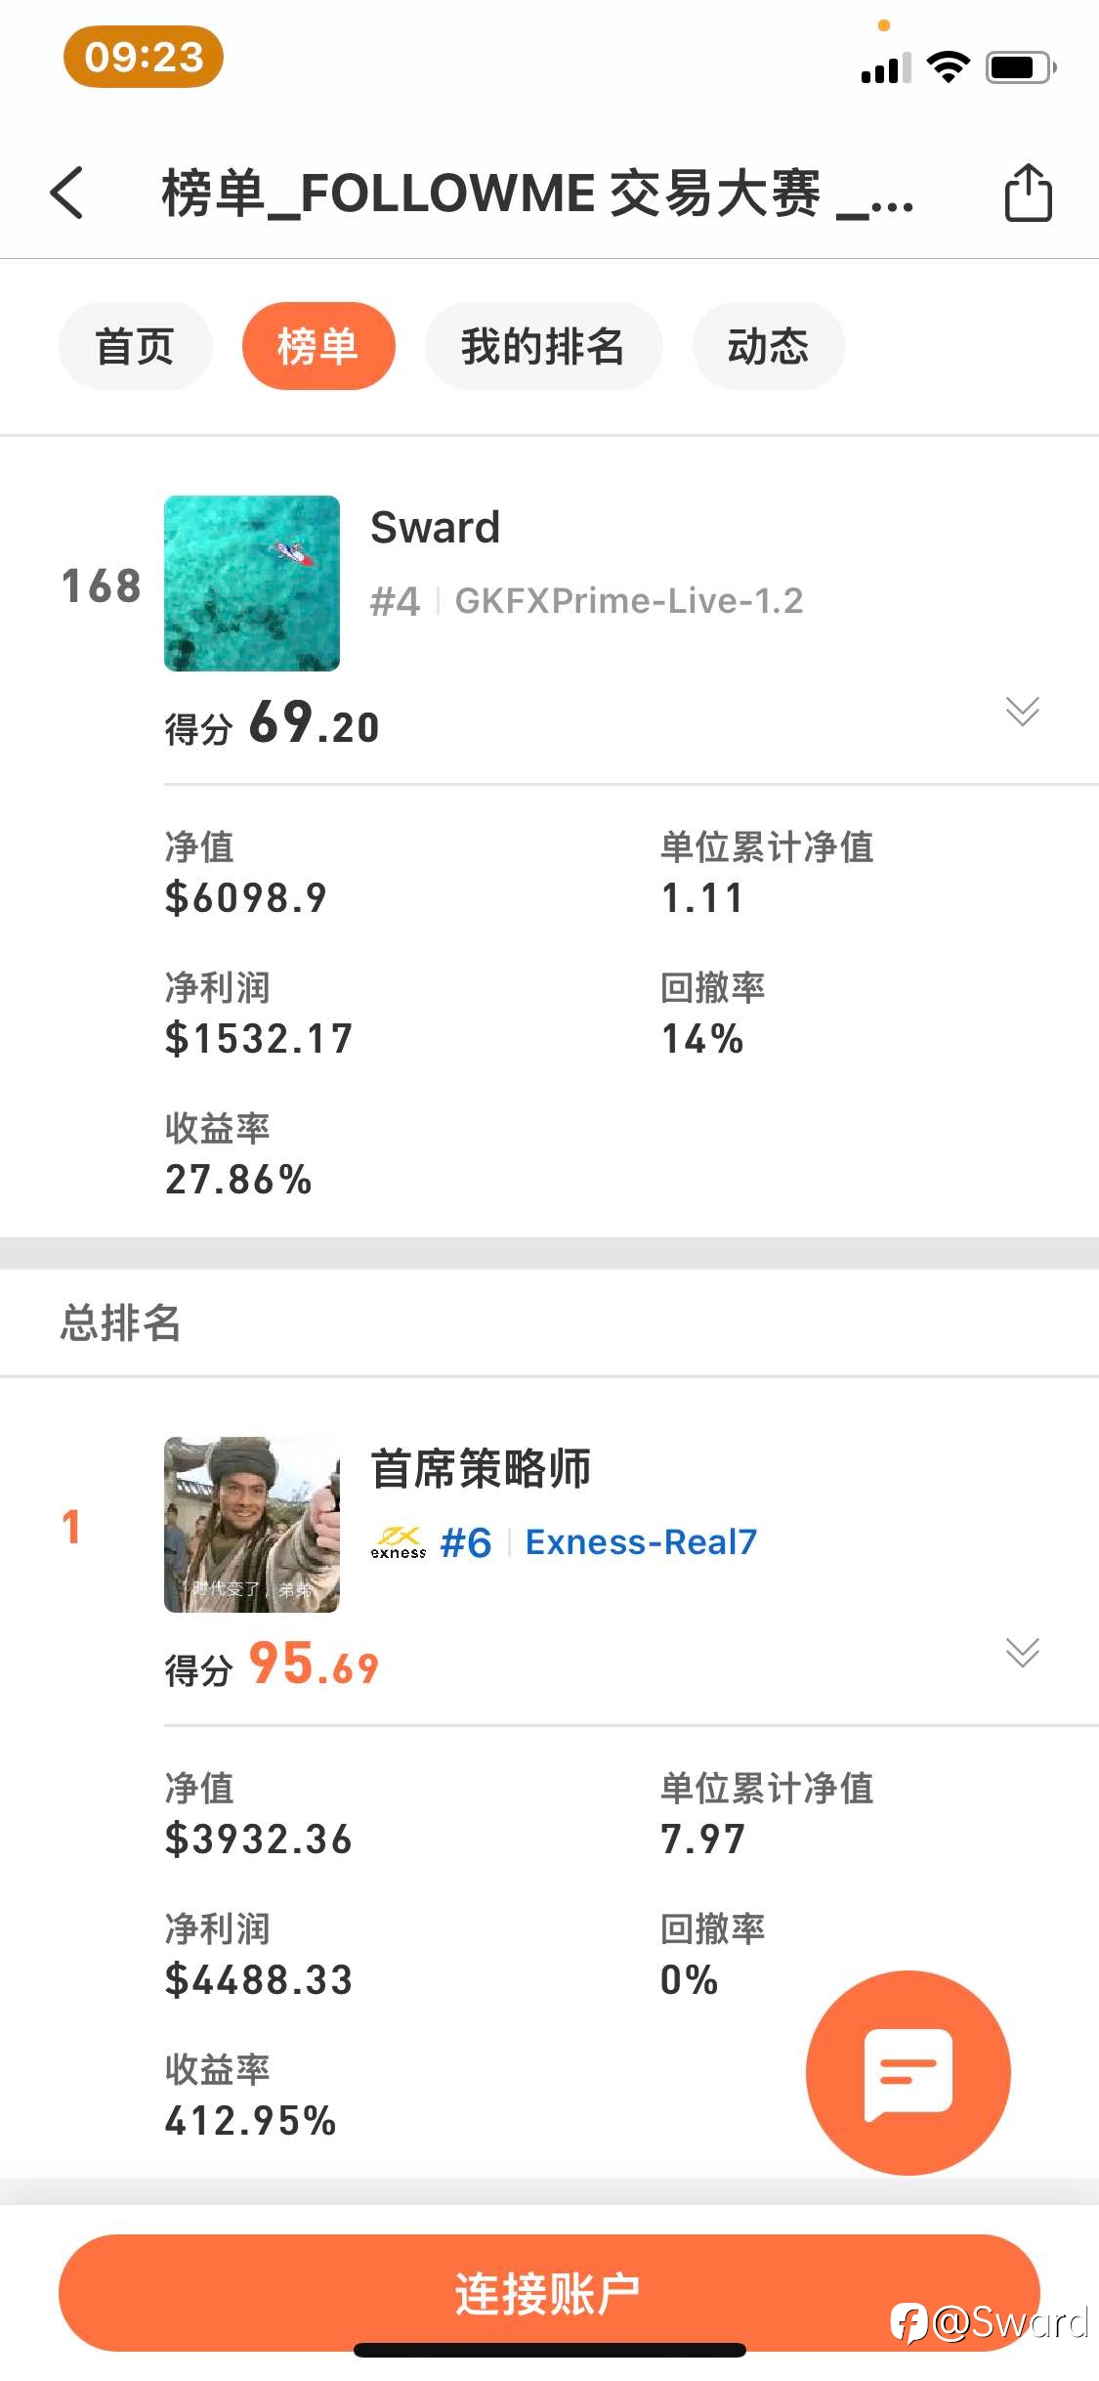Tap 首席策略师 trader name
The height and width of the screenshot is (2381, 1099).
point(481,1468)
